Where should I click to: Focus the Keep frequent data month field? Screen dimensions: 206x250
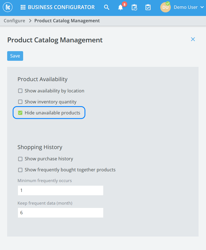pyautogui.click(x=60, y=213)
